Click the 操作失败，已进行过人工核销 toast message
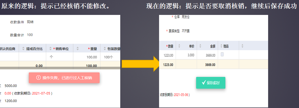Screen dimensions: 299x108 click(x=64, y=78)
